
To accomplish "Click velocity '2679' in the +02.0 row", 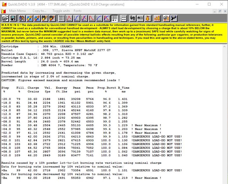I will [x=46, y=140].
